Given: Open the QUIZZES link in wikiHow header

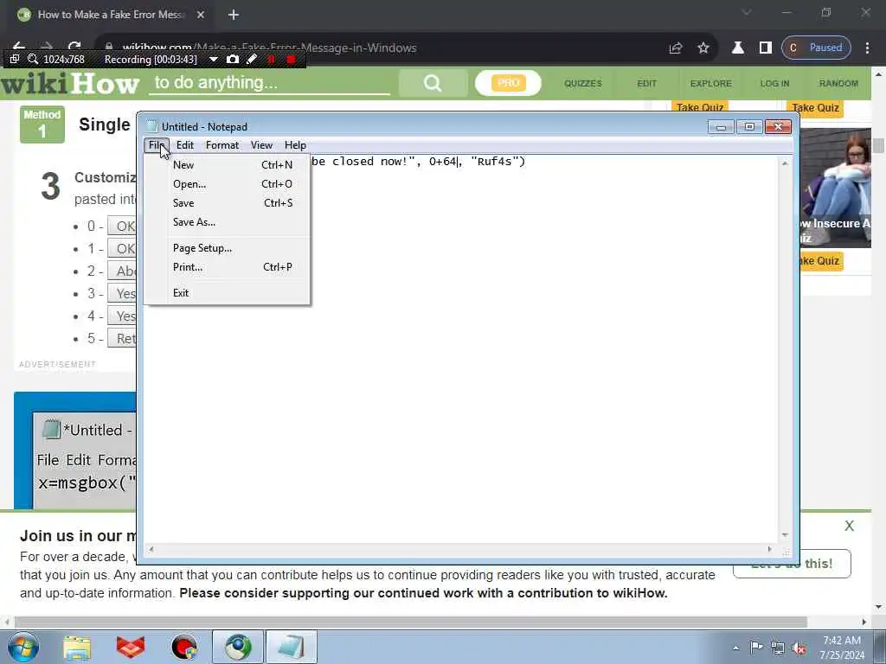Looking at the screenshot, I should (582, 84).
